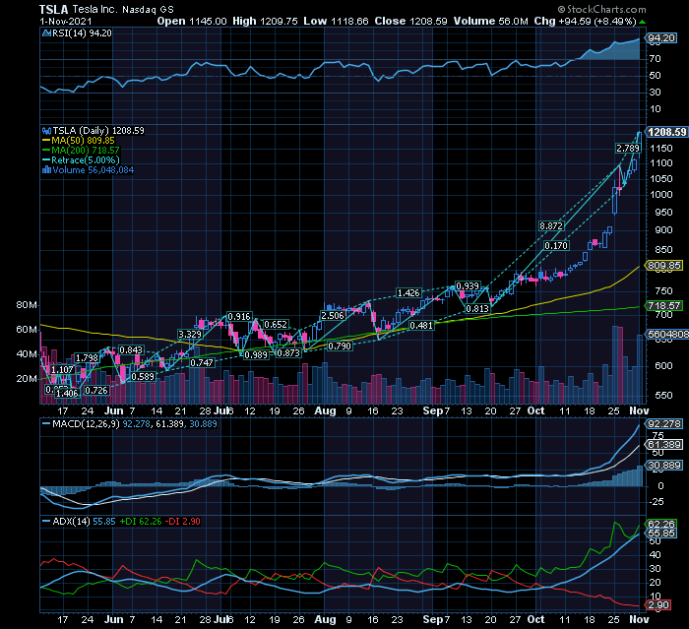Click the 1.406 retrace label
The image size is (689, 629).
(67, 394)
